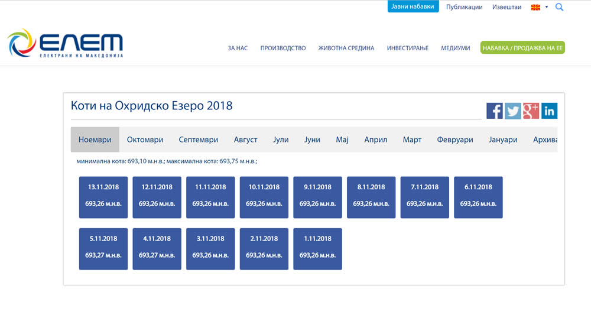
Task: Open the Архива tab
Action: click(x=544, y=139)
